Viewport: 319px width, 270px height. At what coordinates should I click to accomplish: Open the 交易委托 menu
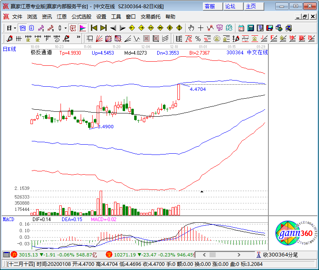coord(151,17)
